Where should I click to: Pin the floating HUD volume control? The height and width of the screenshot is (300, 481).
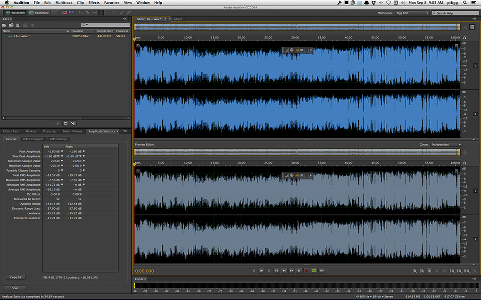[x=310, y=50]
